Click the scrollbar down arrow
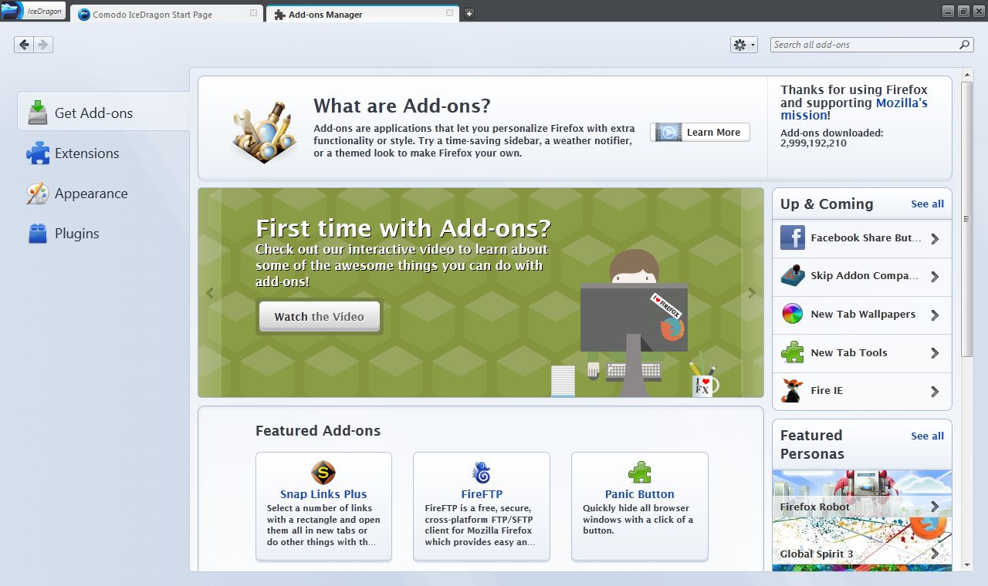Screen dimensions: 988x586 966,564
